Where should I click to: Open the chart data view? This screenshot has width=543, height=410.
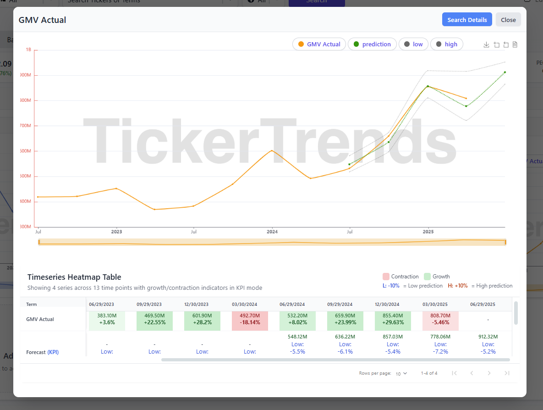[x=515, y=44]
